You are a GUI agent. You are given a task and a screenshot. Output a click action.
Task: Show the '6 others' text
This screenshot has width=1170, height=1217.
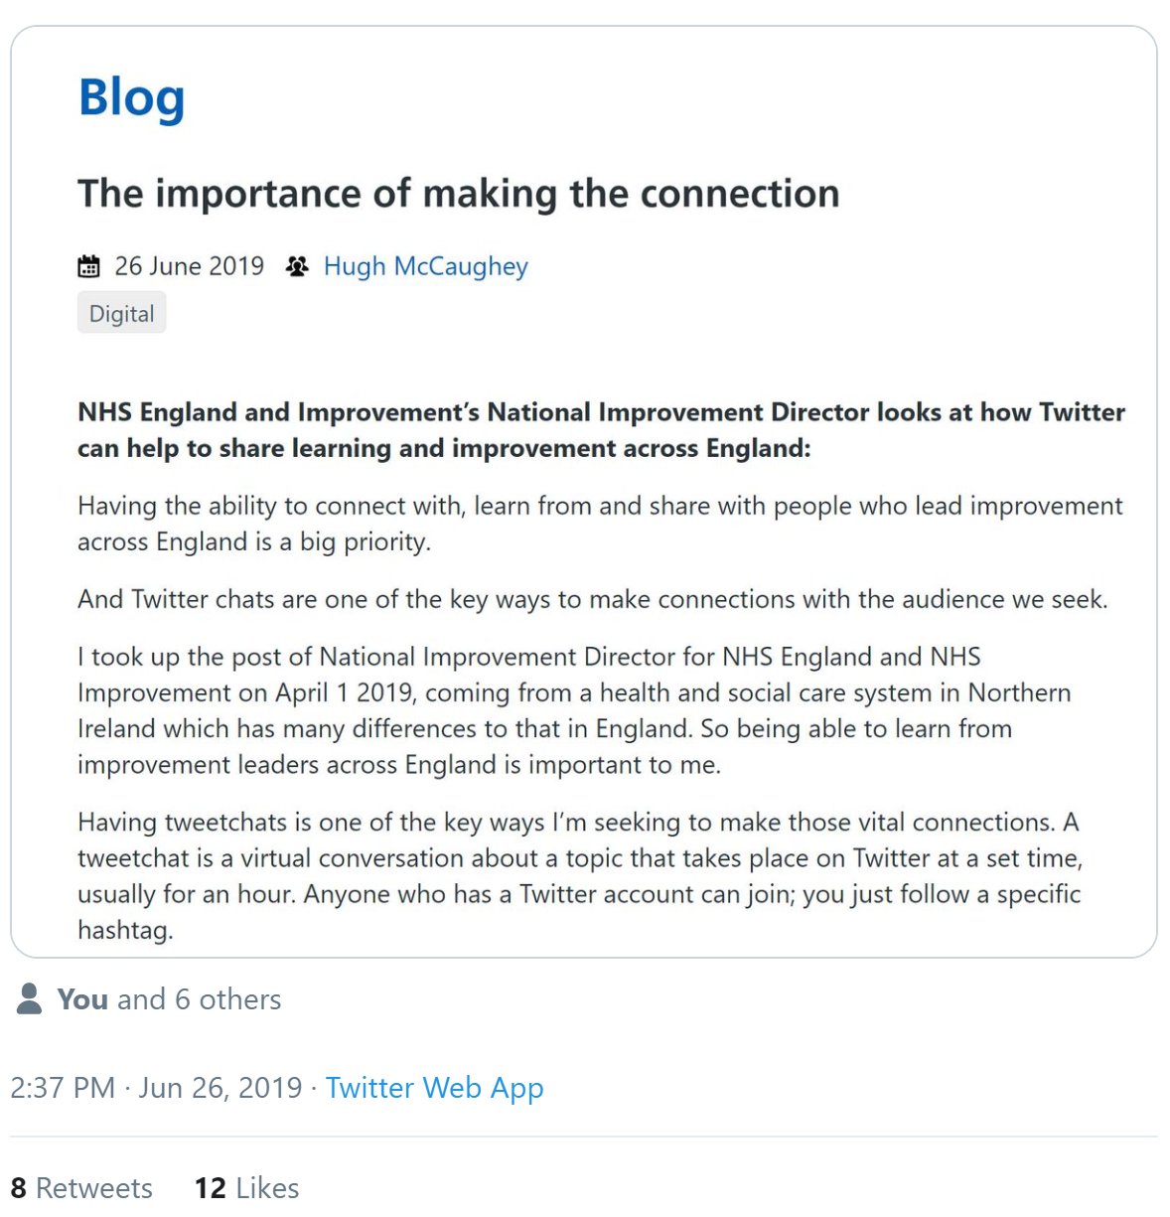[x=227, y=998]
